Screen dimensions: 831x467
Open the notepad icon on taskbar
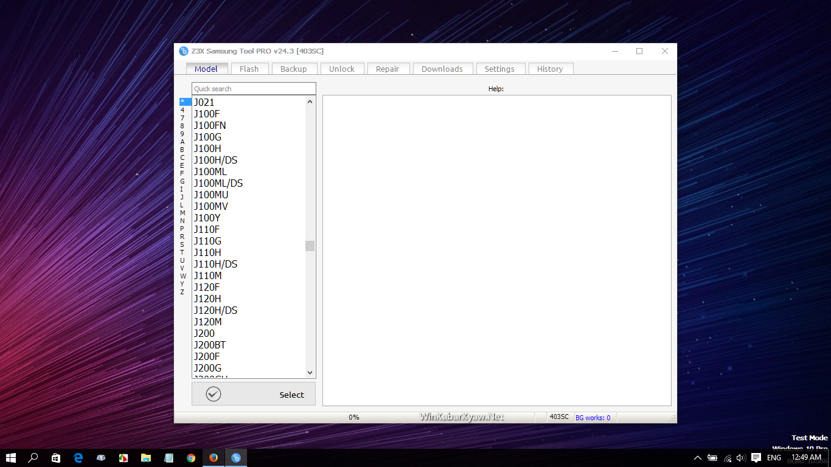tap(169, 458)
